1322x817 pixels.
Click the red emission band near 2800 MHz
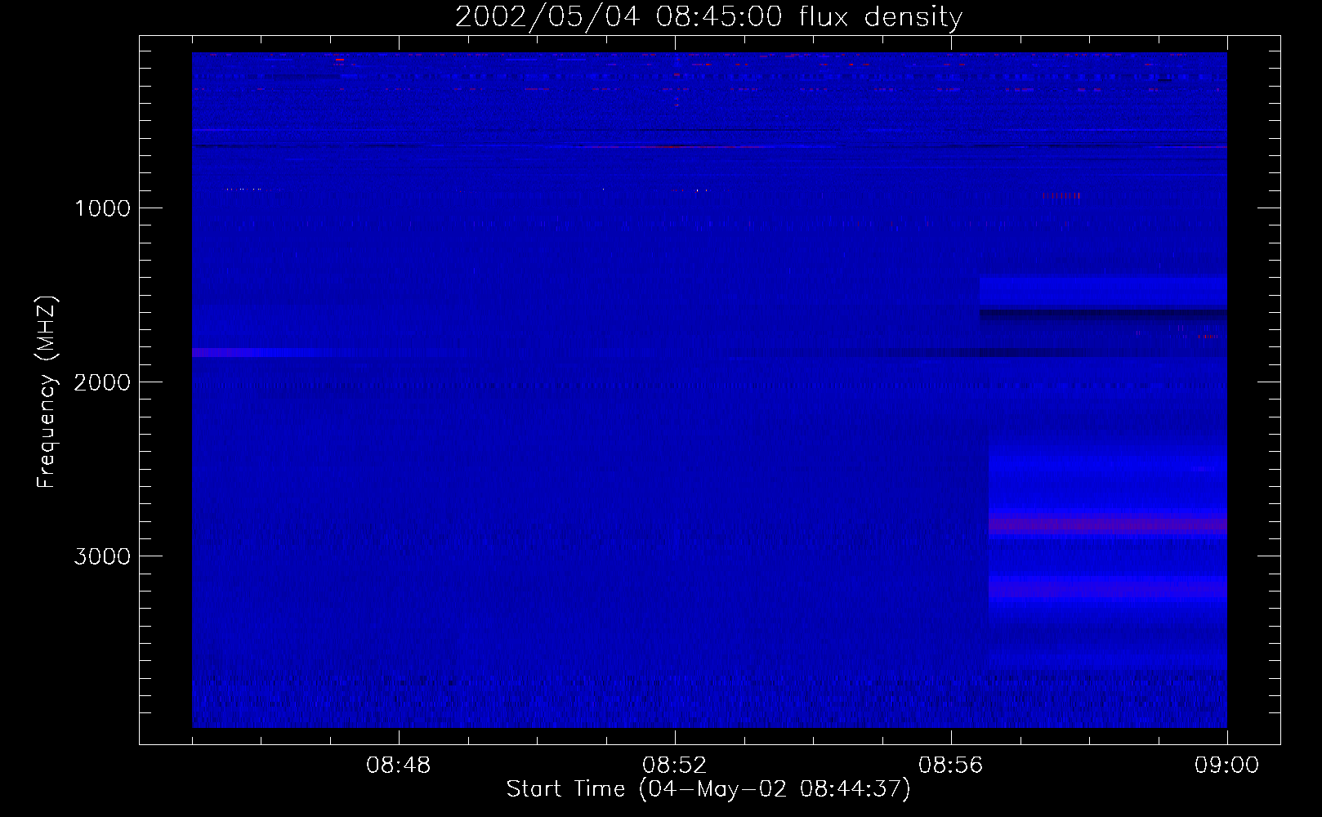tap(1108, 525)
